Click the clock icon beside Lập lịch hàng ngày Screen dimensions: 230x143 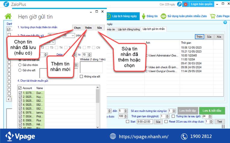point(109,16)
